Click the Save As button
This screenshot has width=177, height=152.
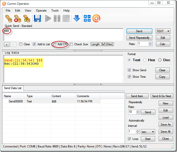[166, 124]
